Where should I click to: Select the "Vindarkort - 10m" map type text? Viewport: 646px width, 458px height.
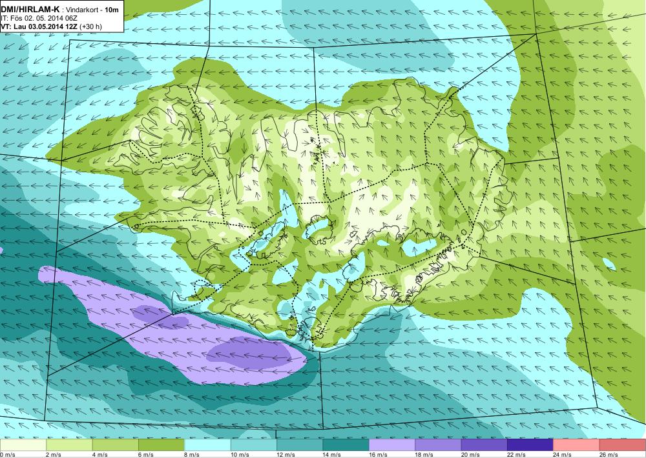[x=92, y=10]
